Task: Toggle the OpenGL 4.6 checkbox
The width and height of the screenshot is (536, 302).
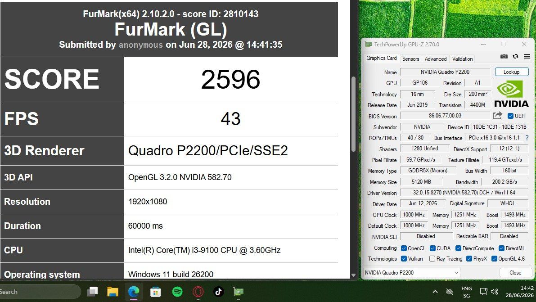Action: pyautogui.click(x=494, y=258)
